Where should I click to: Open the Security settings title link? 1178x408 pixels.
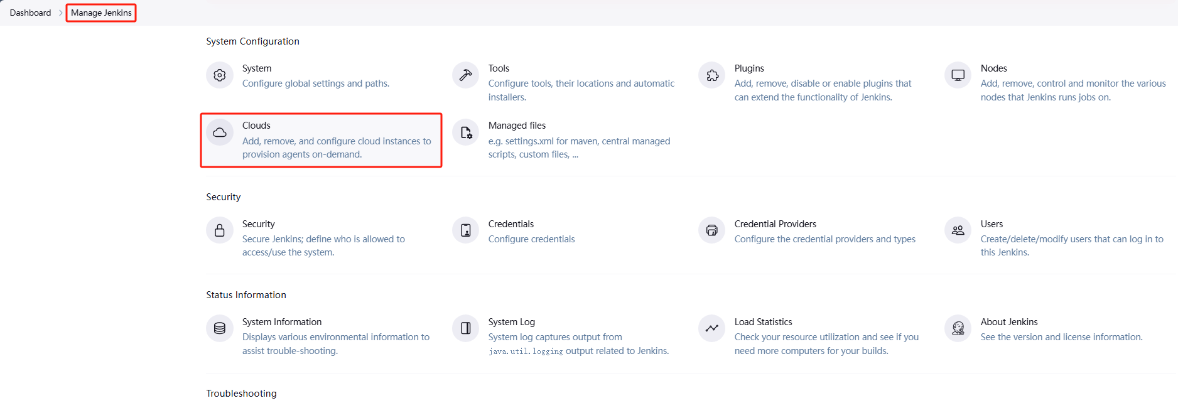[258, 224]
